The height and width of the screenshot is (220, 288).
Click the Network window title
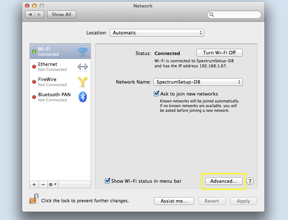pos(143,6)
